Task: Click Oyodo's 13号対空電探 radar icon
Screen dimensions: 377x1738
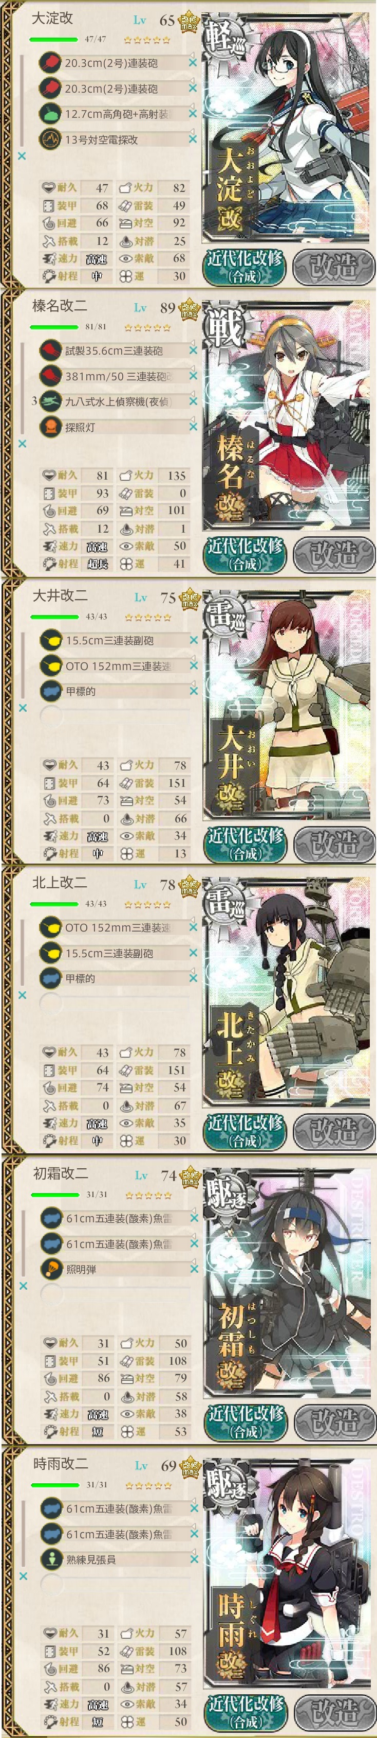Action: [x=50, y=139]
